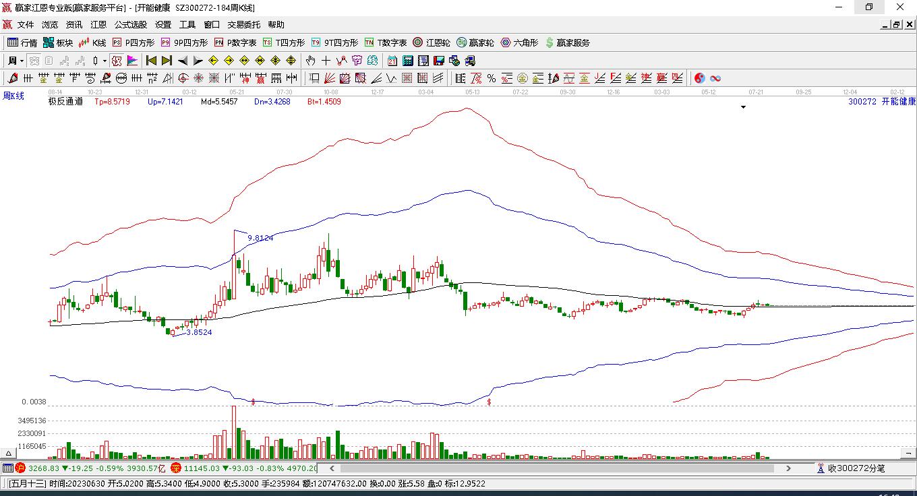Open the 资讯 menu
The image size is (917, 496).
coord(74,25)
